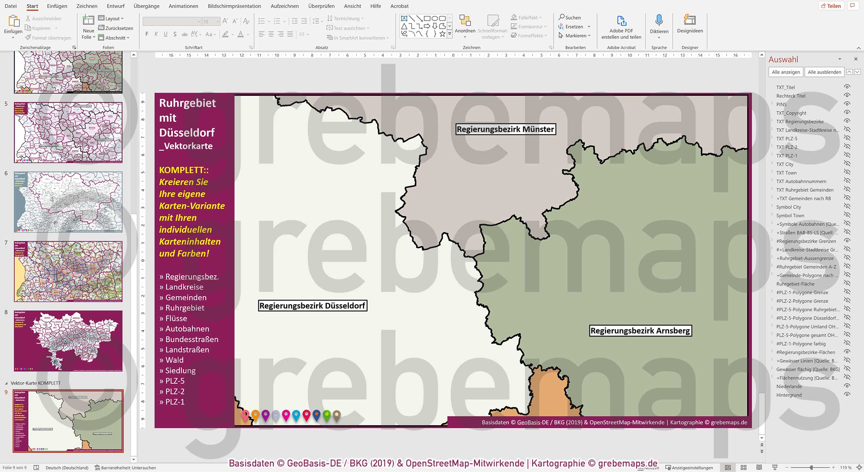The height and width of the screenshot is (472, 864).
Task: Open the Animationen tab
Action: (x=183, y=6)
